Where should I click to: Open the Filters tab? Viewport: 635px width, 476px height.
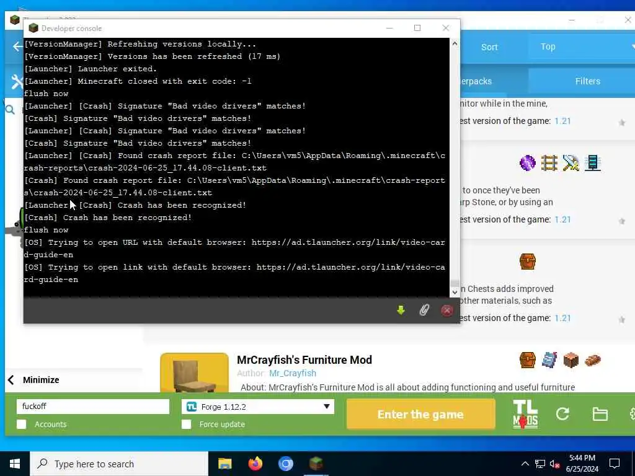pos(587,81)
